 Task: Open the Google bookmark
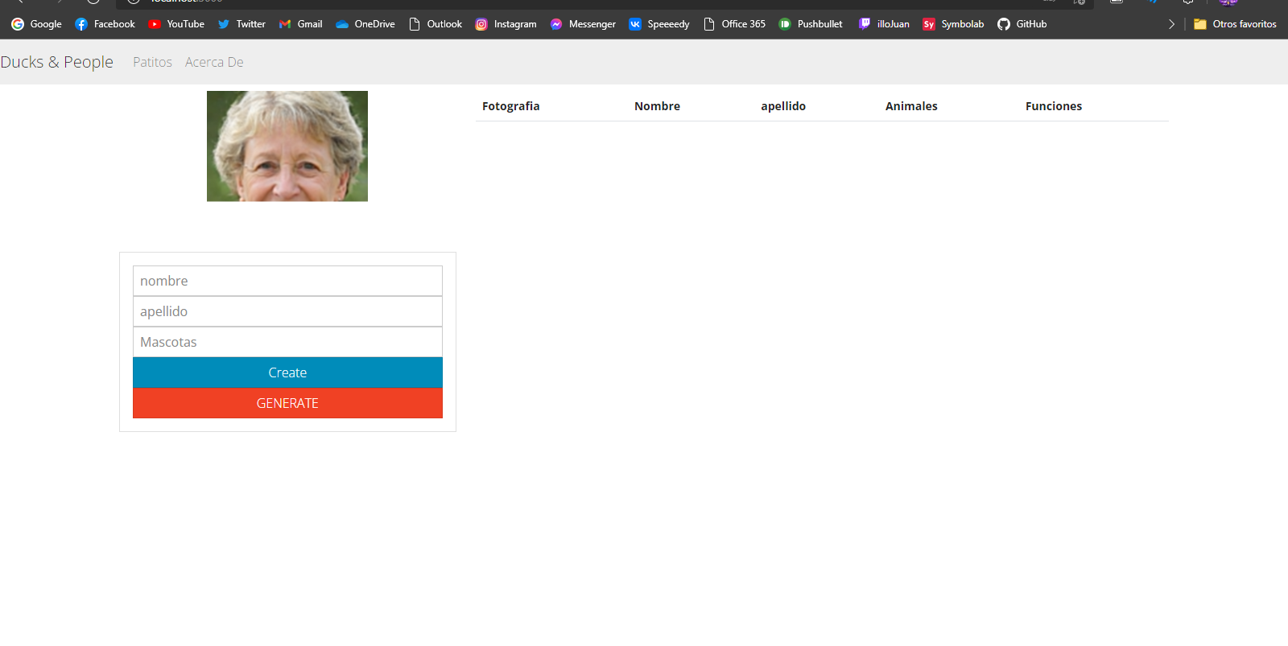(36, 24)
